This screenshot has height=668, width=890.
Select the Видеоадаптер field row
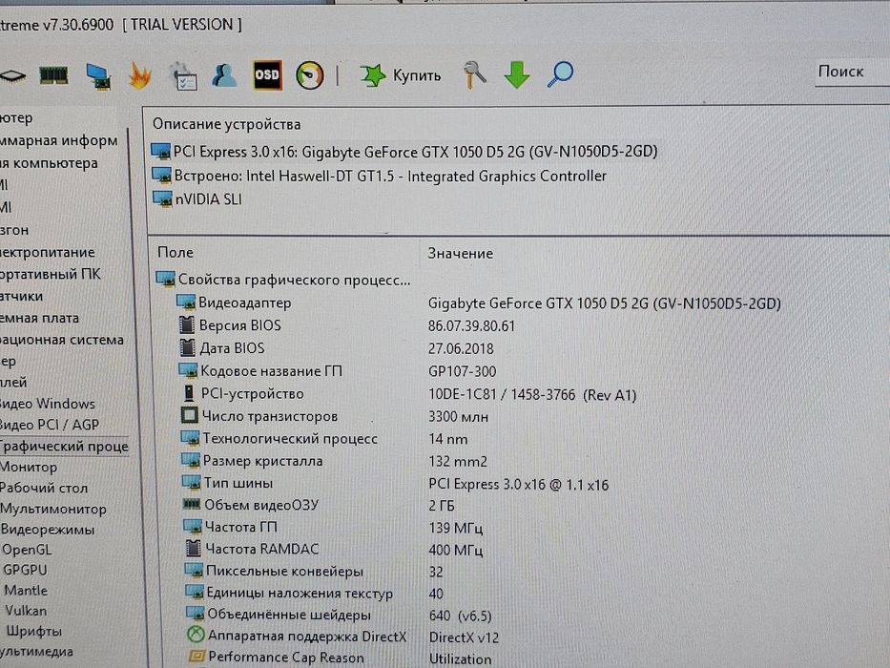click(x=478, y=303)
